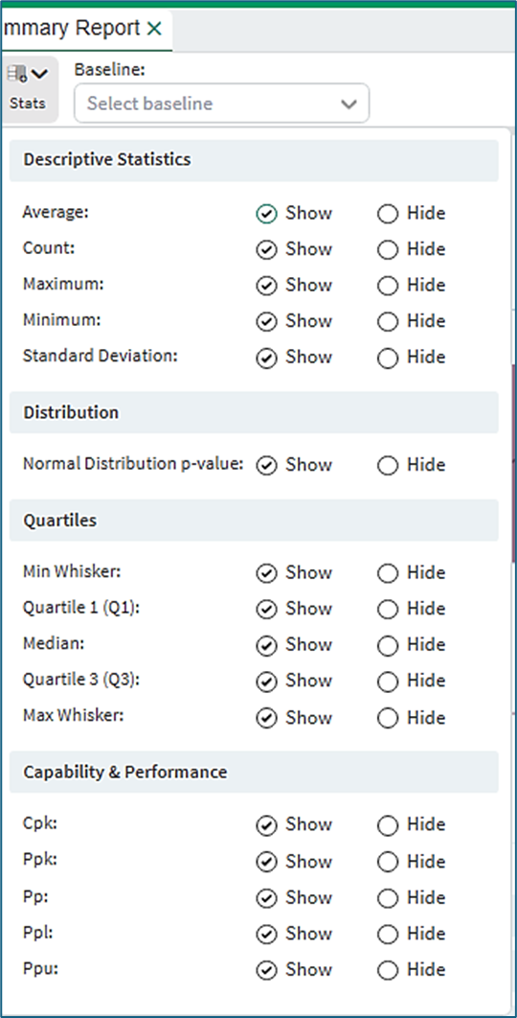Image resolution: width=517 pixels, height=1018 pixels.
Task: Click the Baseline dropdown chevron arrow
Action: click(x=349, y=104)
